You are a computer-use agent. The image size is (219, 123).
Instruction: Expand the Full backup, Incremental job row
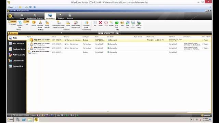click(x=28, y=40)
